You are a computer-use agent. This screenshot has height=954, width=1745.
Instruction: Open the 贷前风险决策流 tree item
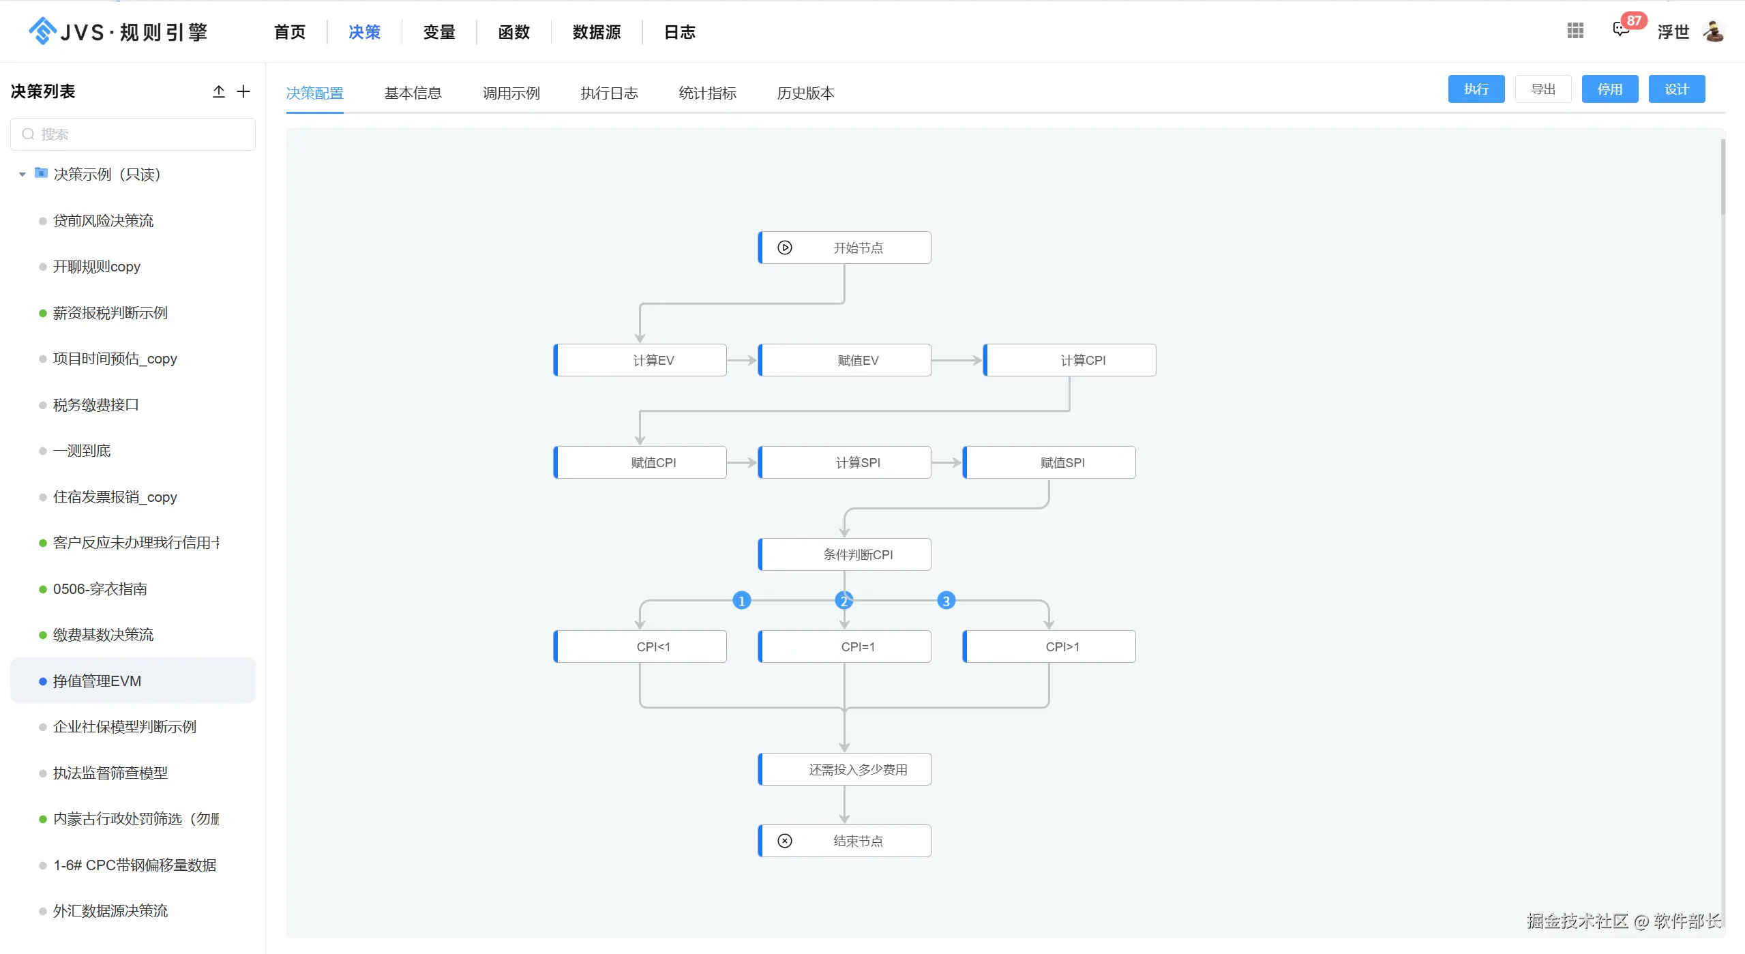(x=103, y=221)
